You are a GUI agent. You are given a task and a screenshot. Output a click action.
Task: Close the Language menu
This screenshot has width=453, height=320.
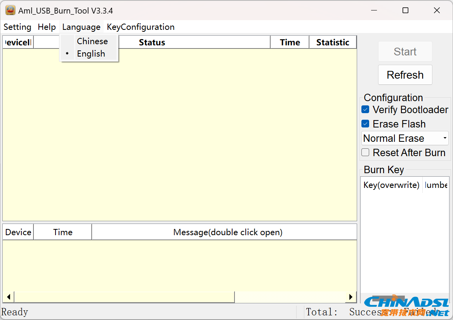click(x=81, y=27)
